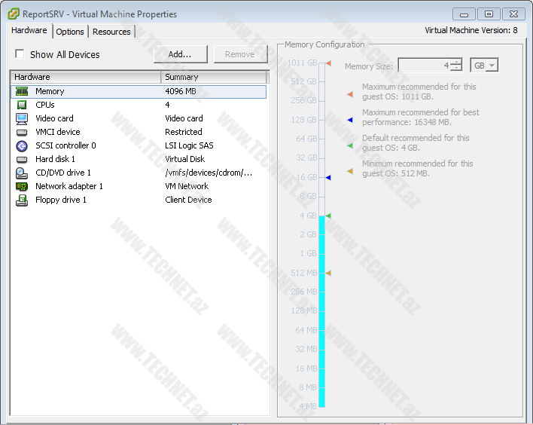The width and height of the screenshot is (533, 425).
Task: Select the SCSI controller 0 icon
Action: [x=22, y=145]
